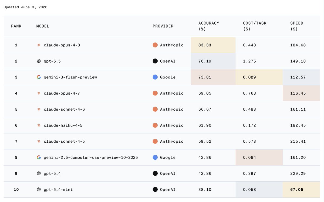Select the gpt-5.5 model name
Screen dimensions: 324x202
tap(52, 61)
